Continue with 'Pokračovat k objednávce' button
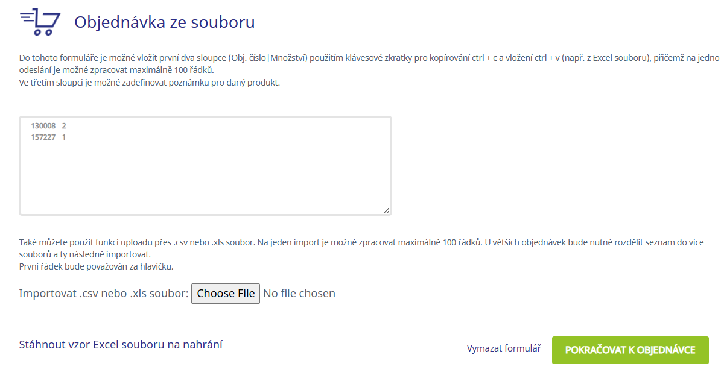 (x=630, y=350)
